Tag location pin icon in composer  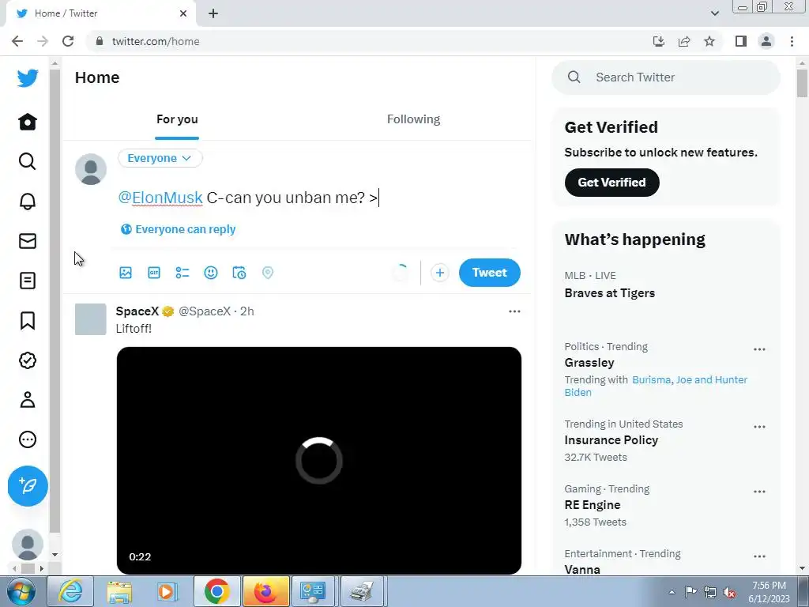coord(267,273)
